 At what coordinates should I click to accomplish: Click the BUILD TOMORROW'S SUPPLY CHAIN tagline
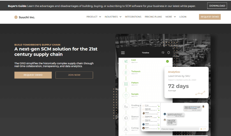[37, 45]
